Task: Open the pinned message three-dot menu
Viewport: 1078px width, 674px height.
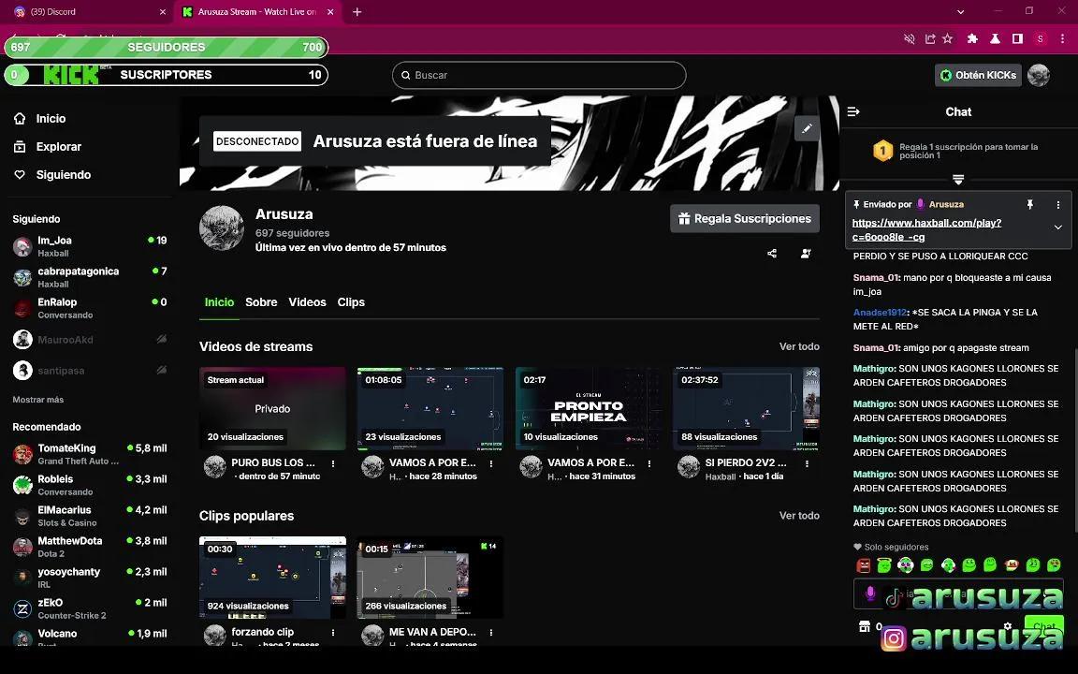Action: [x=1058, y=204]
